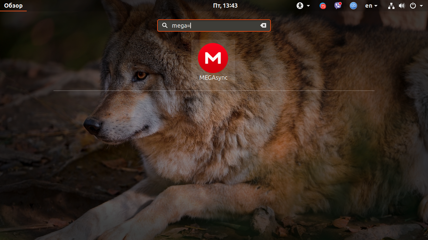This screenshot has height=240, width=428.
Task: Open the Обзор activities overview
Action: point(13,6)
